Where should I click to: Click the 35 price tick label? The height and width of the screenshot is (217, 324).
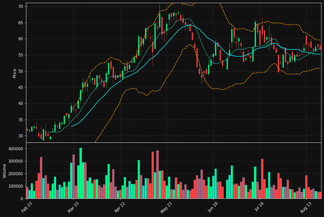(21, 120)
